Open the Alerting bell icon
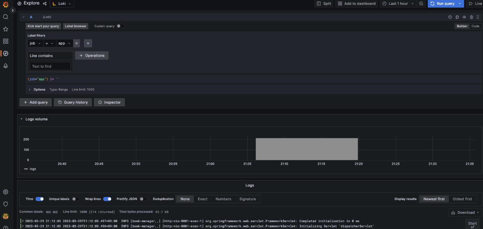Screen dimensions: 483x229 6,66
